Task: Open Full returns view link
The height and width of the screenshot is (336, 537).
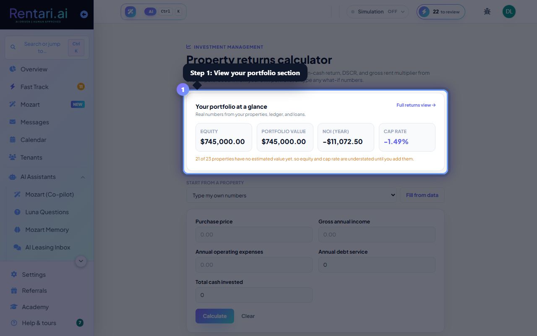Action: point(416,105)
